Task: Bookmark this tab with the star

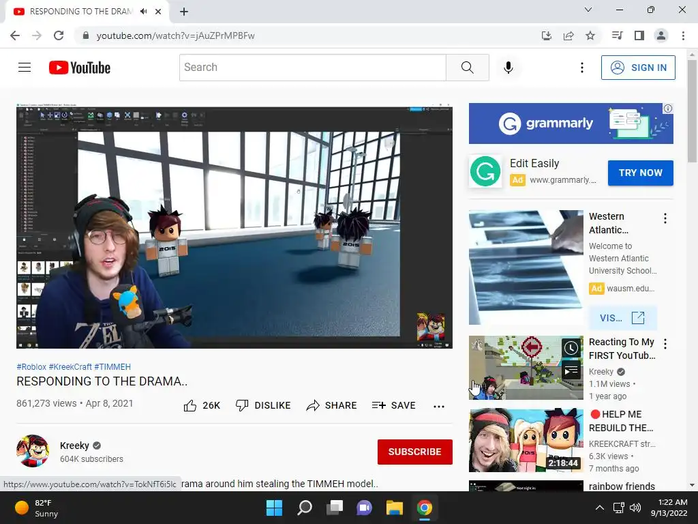Action: click(590, 35)
